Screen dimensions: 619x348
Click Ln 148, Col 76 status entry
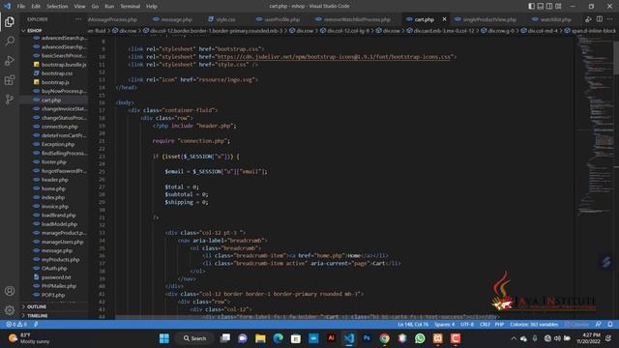[x=413, y=325]
